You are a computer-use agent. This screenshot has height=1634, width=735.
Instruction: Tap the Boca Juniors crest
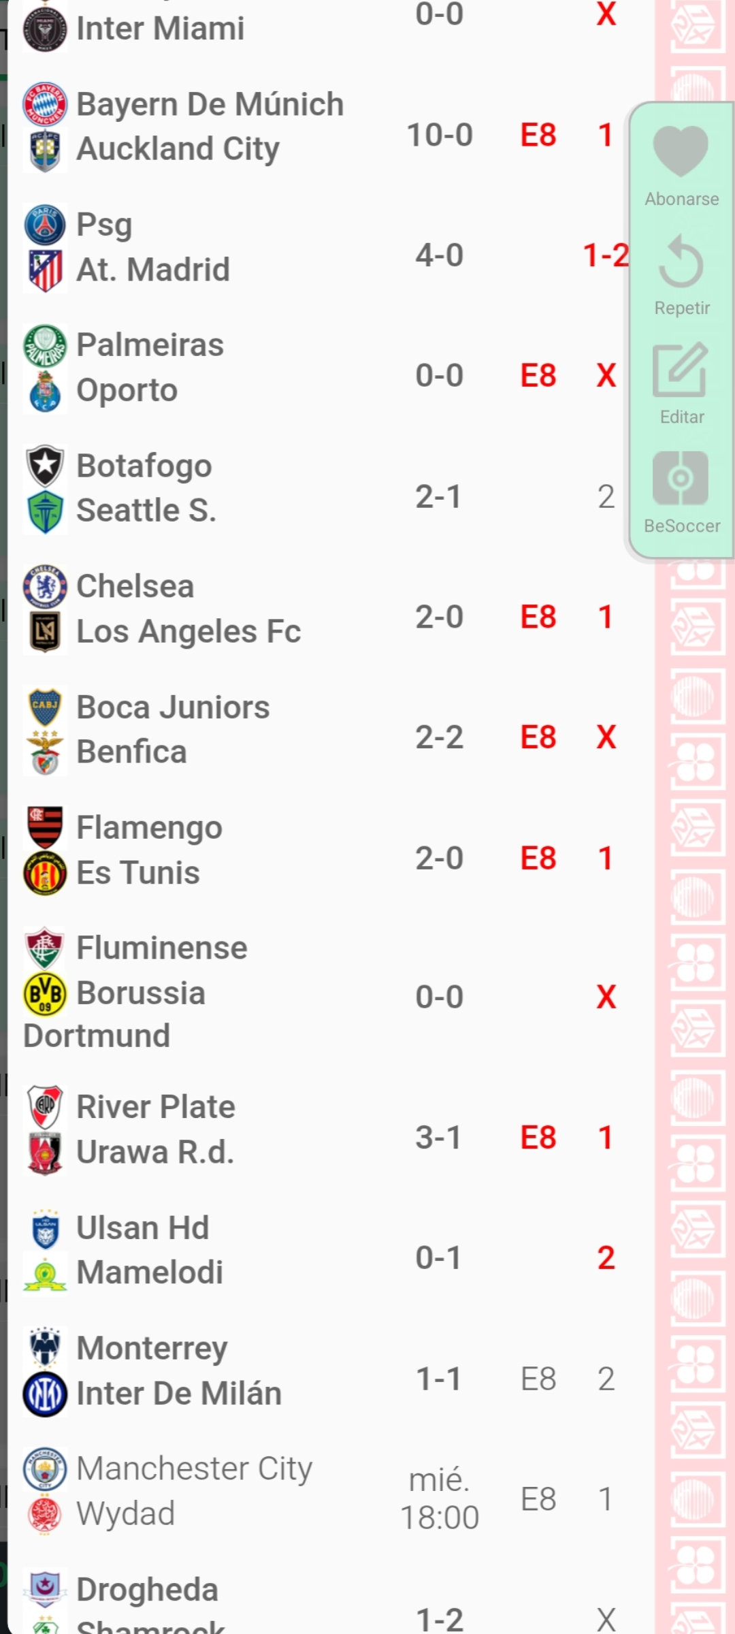tap(45, 707)
